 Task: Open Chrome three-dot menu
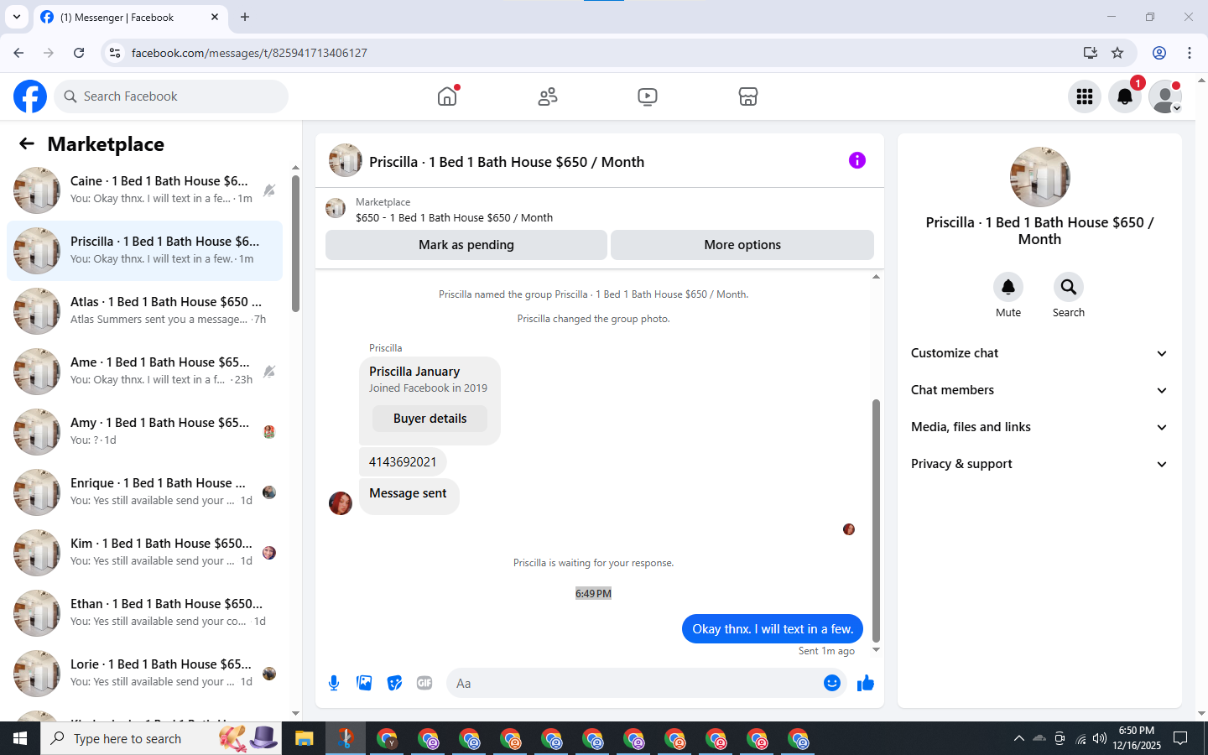[1190, 53]
